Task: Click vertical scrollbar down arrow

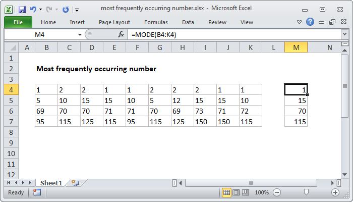Action: tap(344, 175)
